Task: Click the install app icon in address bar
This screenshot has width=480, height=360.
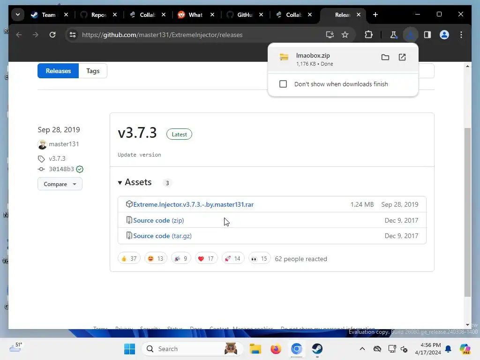Action: (330, 35)
